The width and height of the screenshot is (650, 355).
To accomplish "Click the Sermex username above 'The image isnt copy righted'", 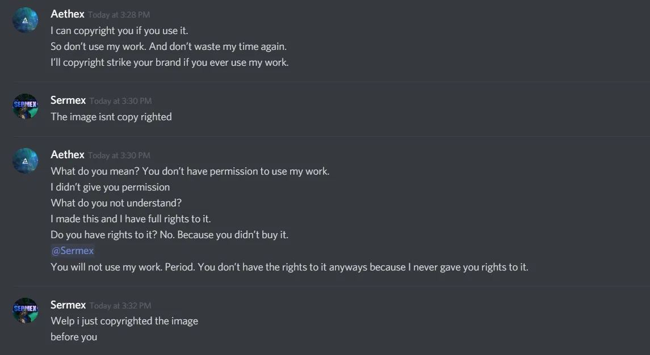I will coord(68,100).
